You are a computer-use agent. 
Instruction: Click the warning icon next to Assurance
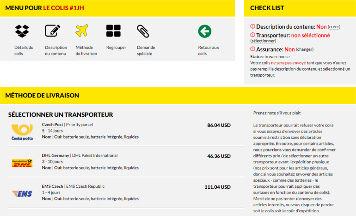(x=253, y=49)
